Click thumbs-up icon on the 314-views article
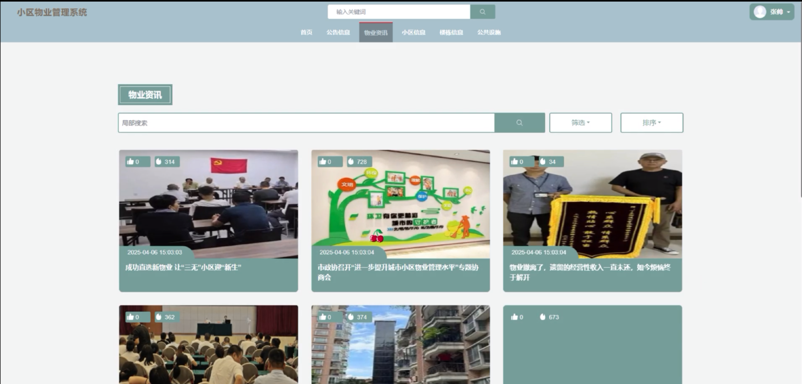 click(x=131, y=161)
